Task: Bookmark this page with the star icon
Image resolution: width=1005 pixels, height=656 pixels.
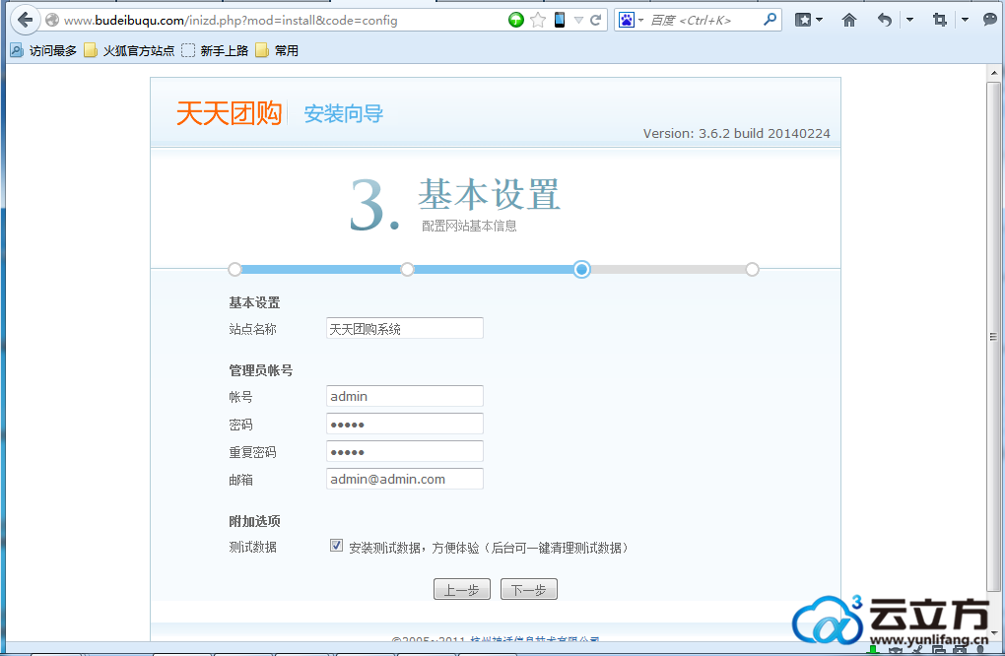Action: pos(538,20)
